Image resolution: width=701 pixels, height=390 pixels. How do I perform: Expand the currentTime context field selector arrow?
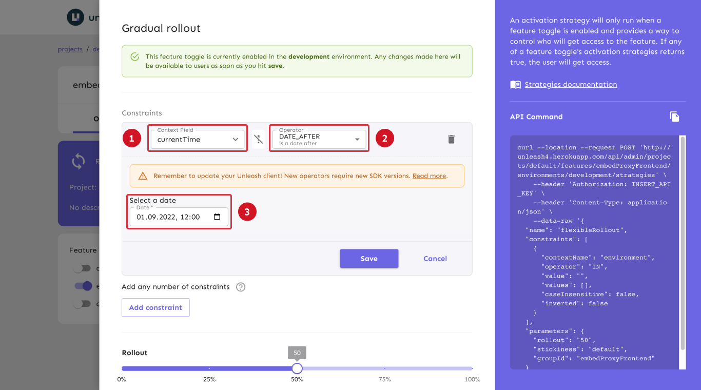236,139
